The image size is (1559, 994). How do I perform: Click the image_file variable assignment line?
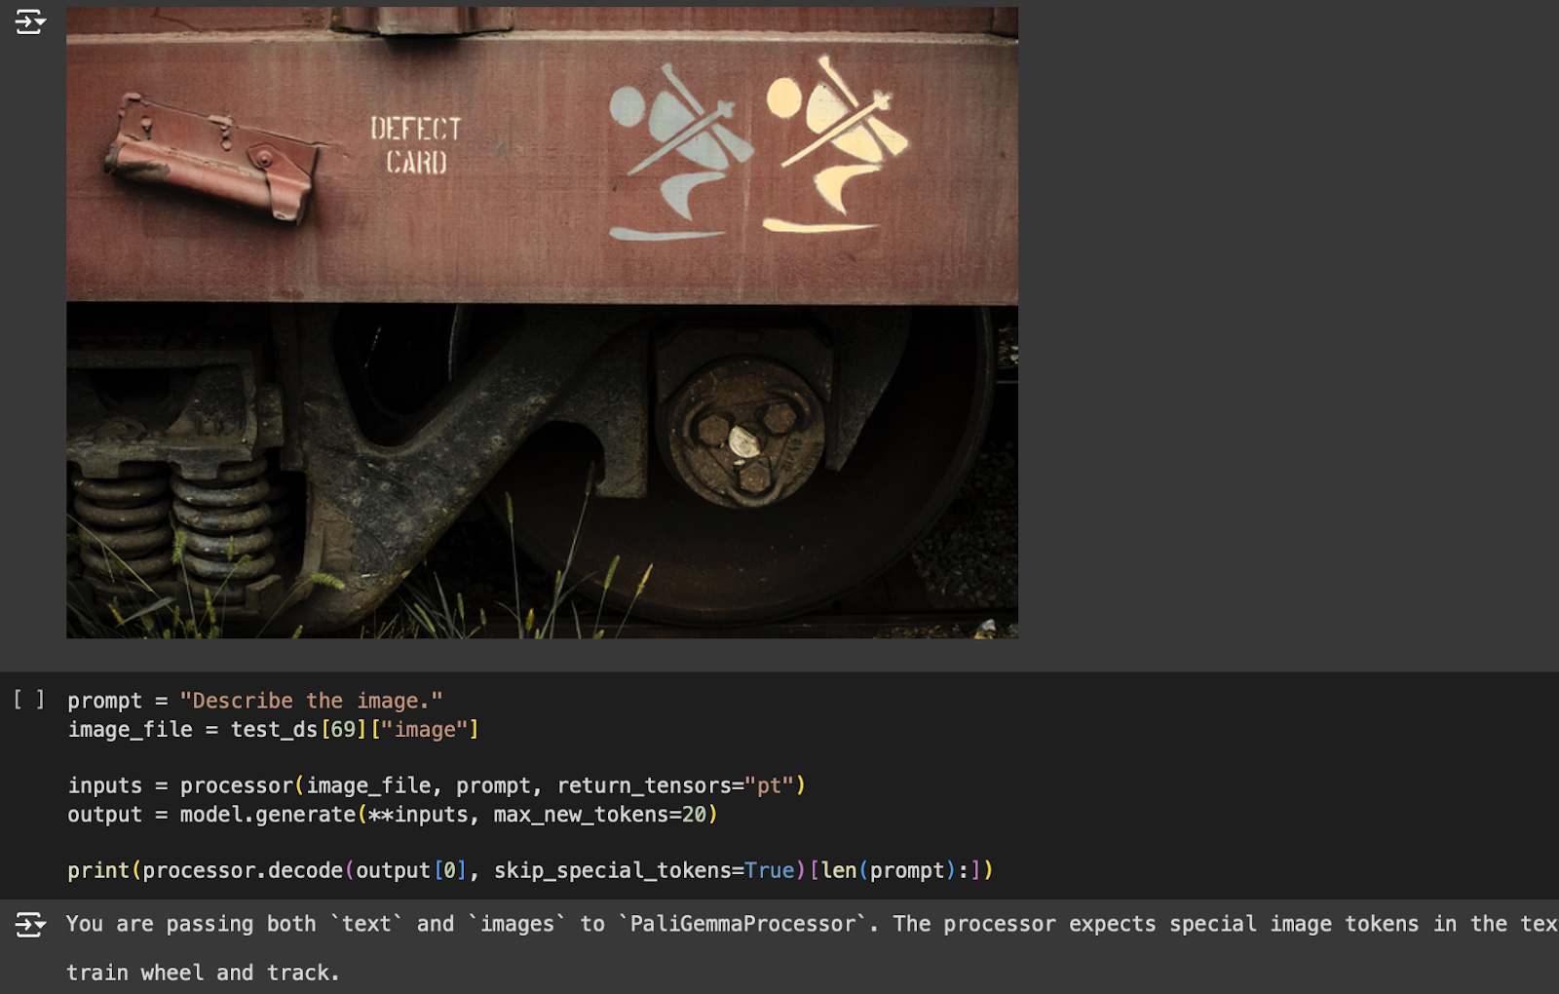273,729
